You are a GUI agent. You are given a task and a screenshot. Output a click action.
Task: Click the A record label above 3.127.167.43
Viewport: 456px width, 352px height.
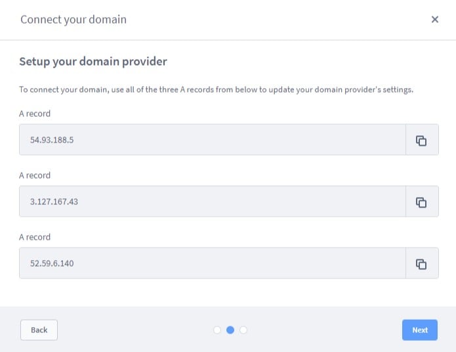[x=35, y=175]
